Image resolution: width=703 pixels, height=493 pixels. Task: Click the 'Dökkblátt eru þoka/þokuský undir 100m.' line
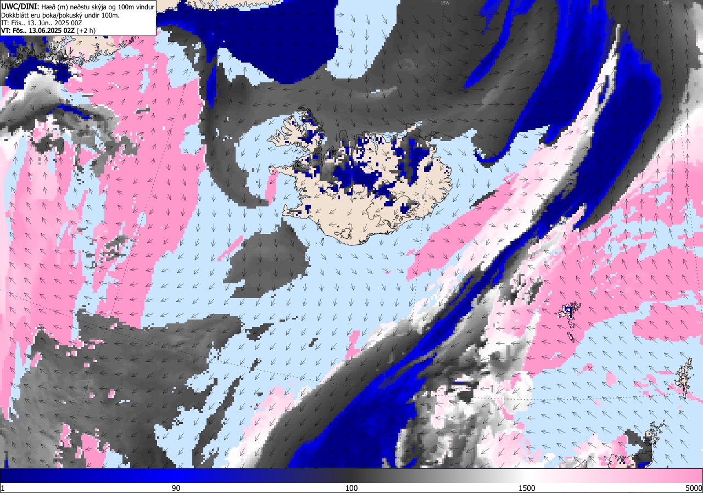(60, 15)
